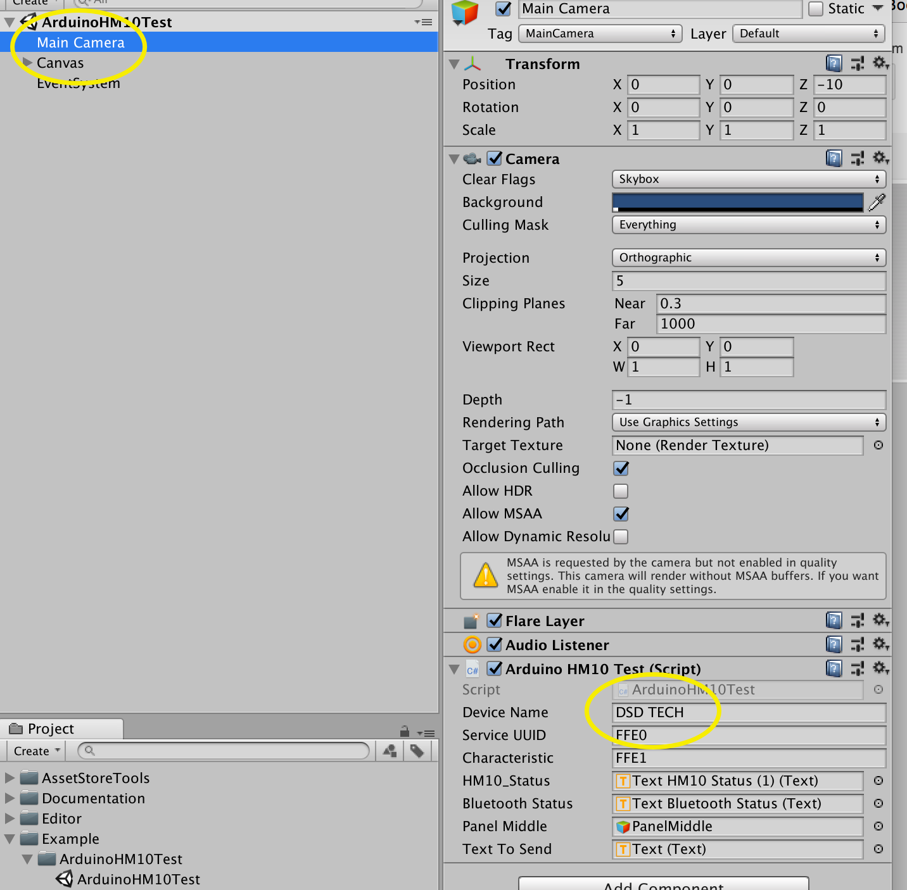
Task: Click the Transform preset sliders icon
Action: point(858,63)
